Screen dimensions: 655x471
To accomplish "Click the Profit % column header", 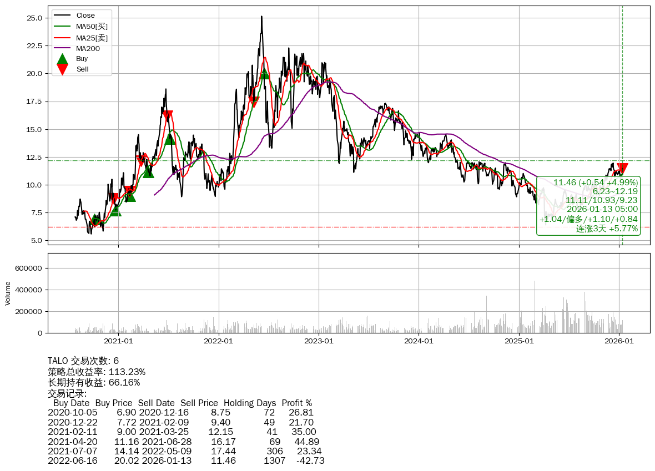I will pos(296,403).
